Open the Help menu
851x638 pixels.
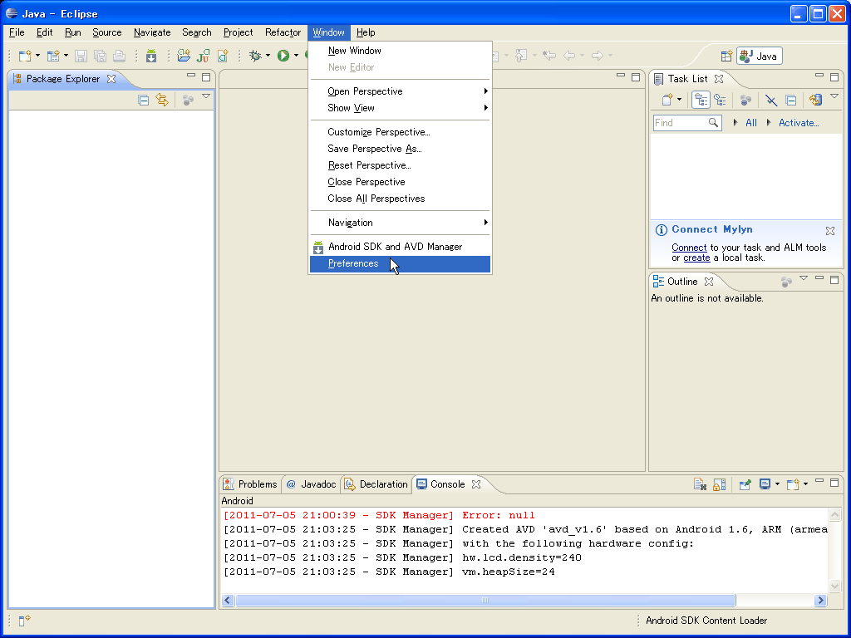(366, 32)
